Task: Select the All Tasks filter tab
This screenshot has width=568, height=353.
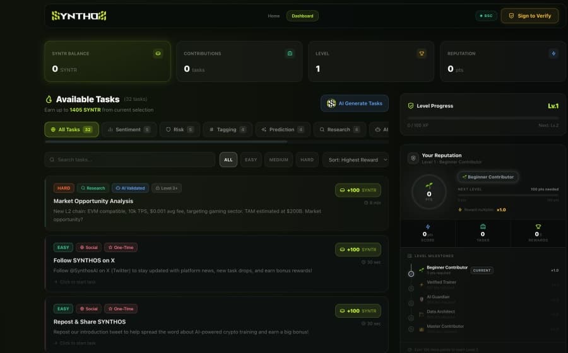Action: tap(71, 129)
